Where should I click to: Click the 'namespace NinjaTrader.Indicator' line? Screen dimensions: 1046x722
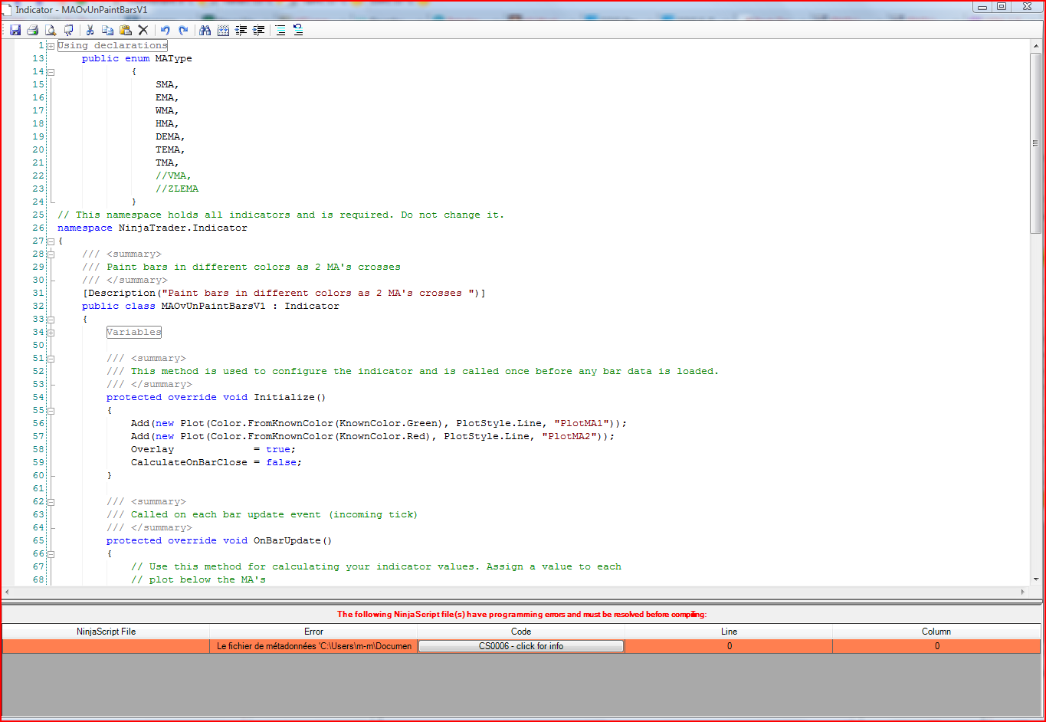[152, 228]
